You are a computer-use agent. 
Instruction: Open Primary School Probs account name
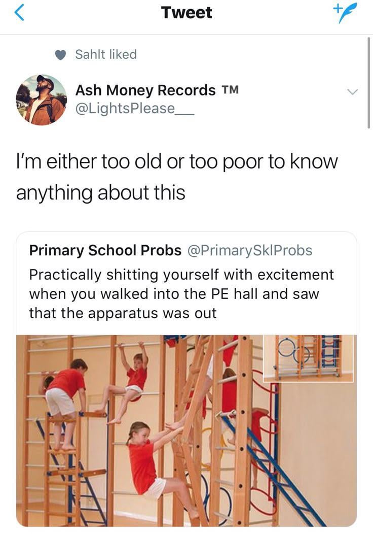tap(105, 250)
